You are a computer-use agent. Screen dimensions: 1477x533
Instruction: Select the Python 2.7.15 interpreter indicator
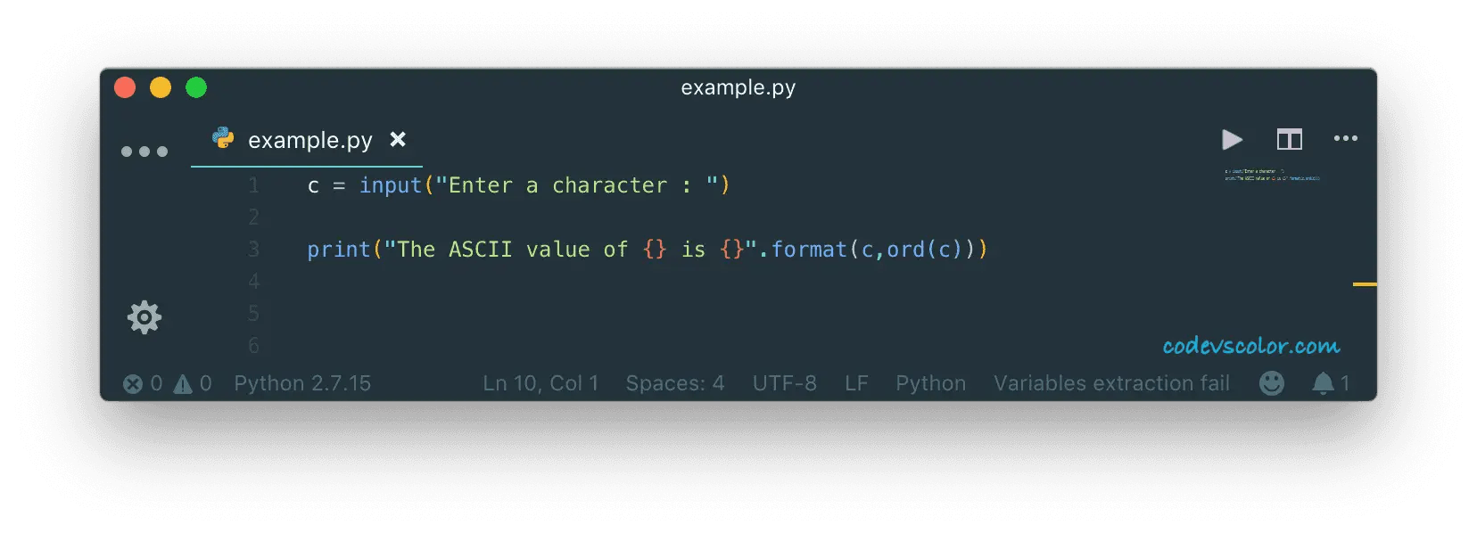302,383
